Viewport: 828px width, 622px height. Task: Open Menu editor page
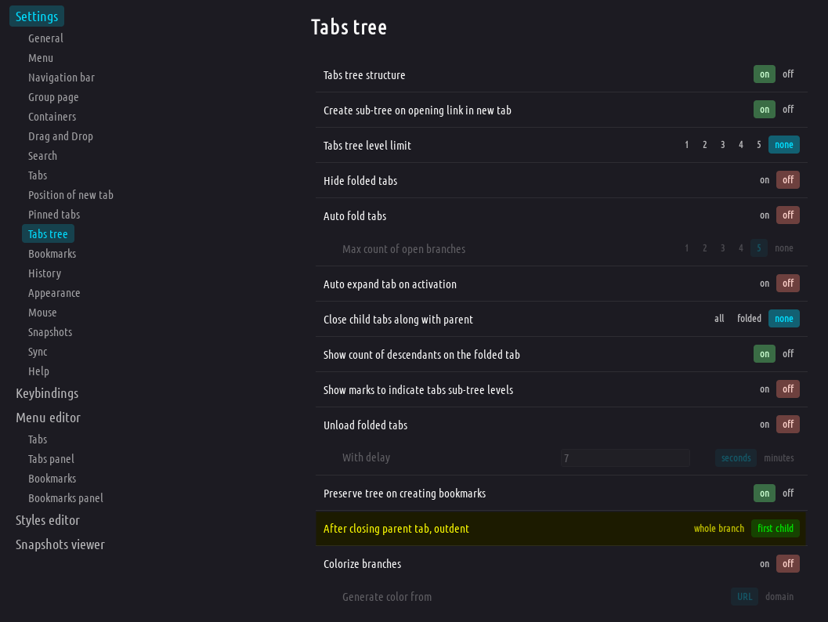[48, 418]
